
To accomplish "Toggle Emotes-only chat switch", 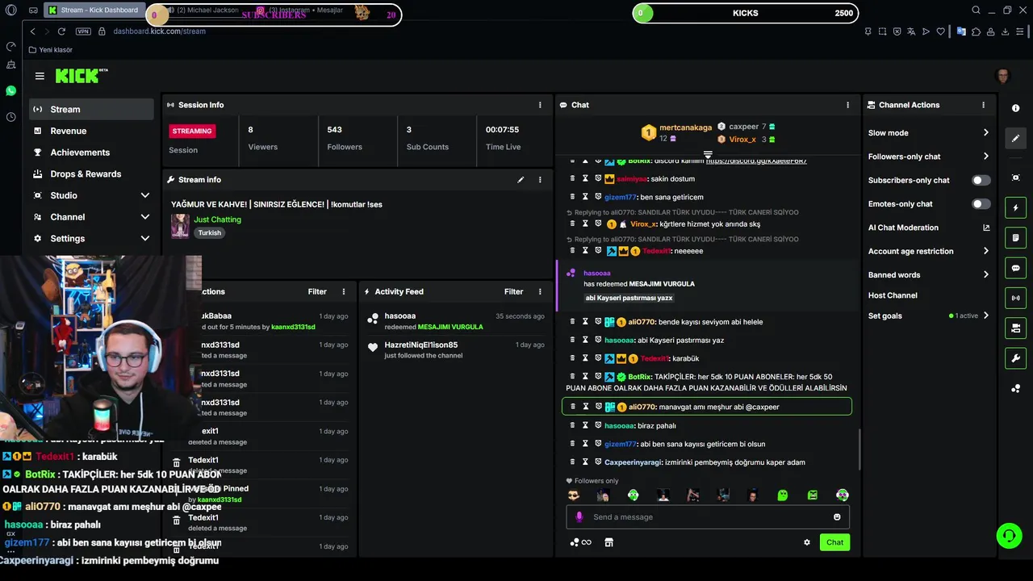I will point(981,204).
